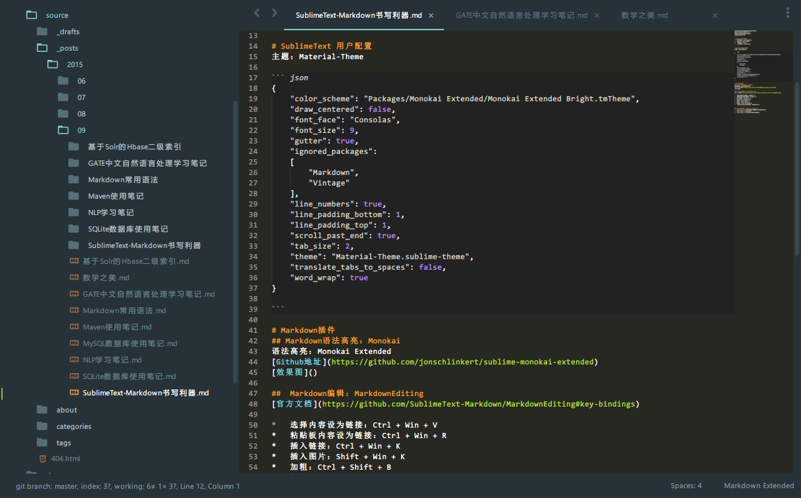Open SQLite数据库使用笔记.md file in sidebar
This screenshot has width=801, height=498.
pyautogui.click(x=129, y=376)
